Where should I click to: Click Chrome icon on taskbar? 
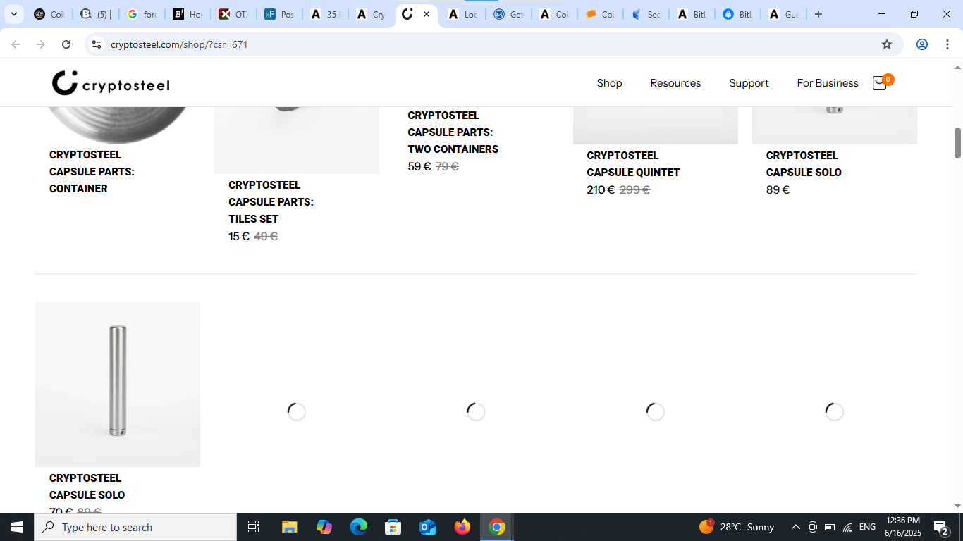(497, 527)
